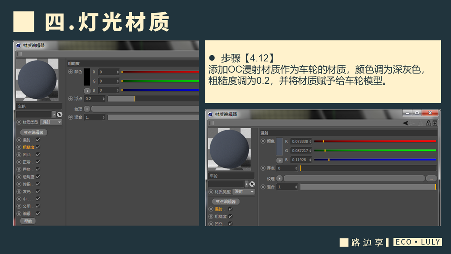The width and height of the screenshot is (451, 254).
Task: Click the picker cursor icon in the diffuse editor
Action: tap(252, 184)
